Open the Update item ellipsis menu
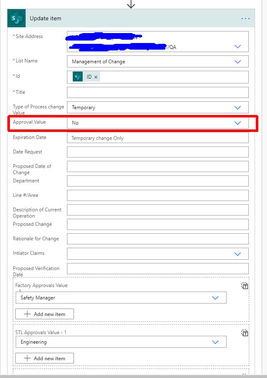The width and height of the screenshot is (267, 378). coord(246,19)
